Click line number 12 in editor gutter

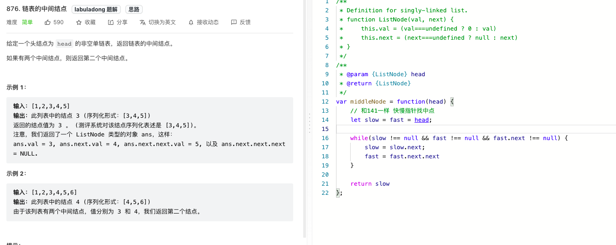(325, 102)
